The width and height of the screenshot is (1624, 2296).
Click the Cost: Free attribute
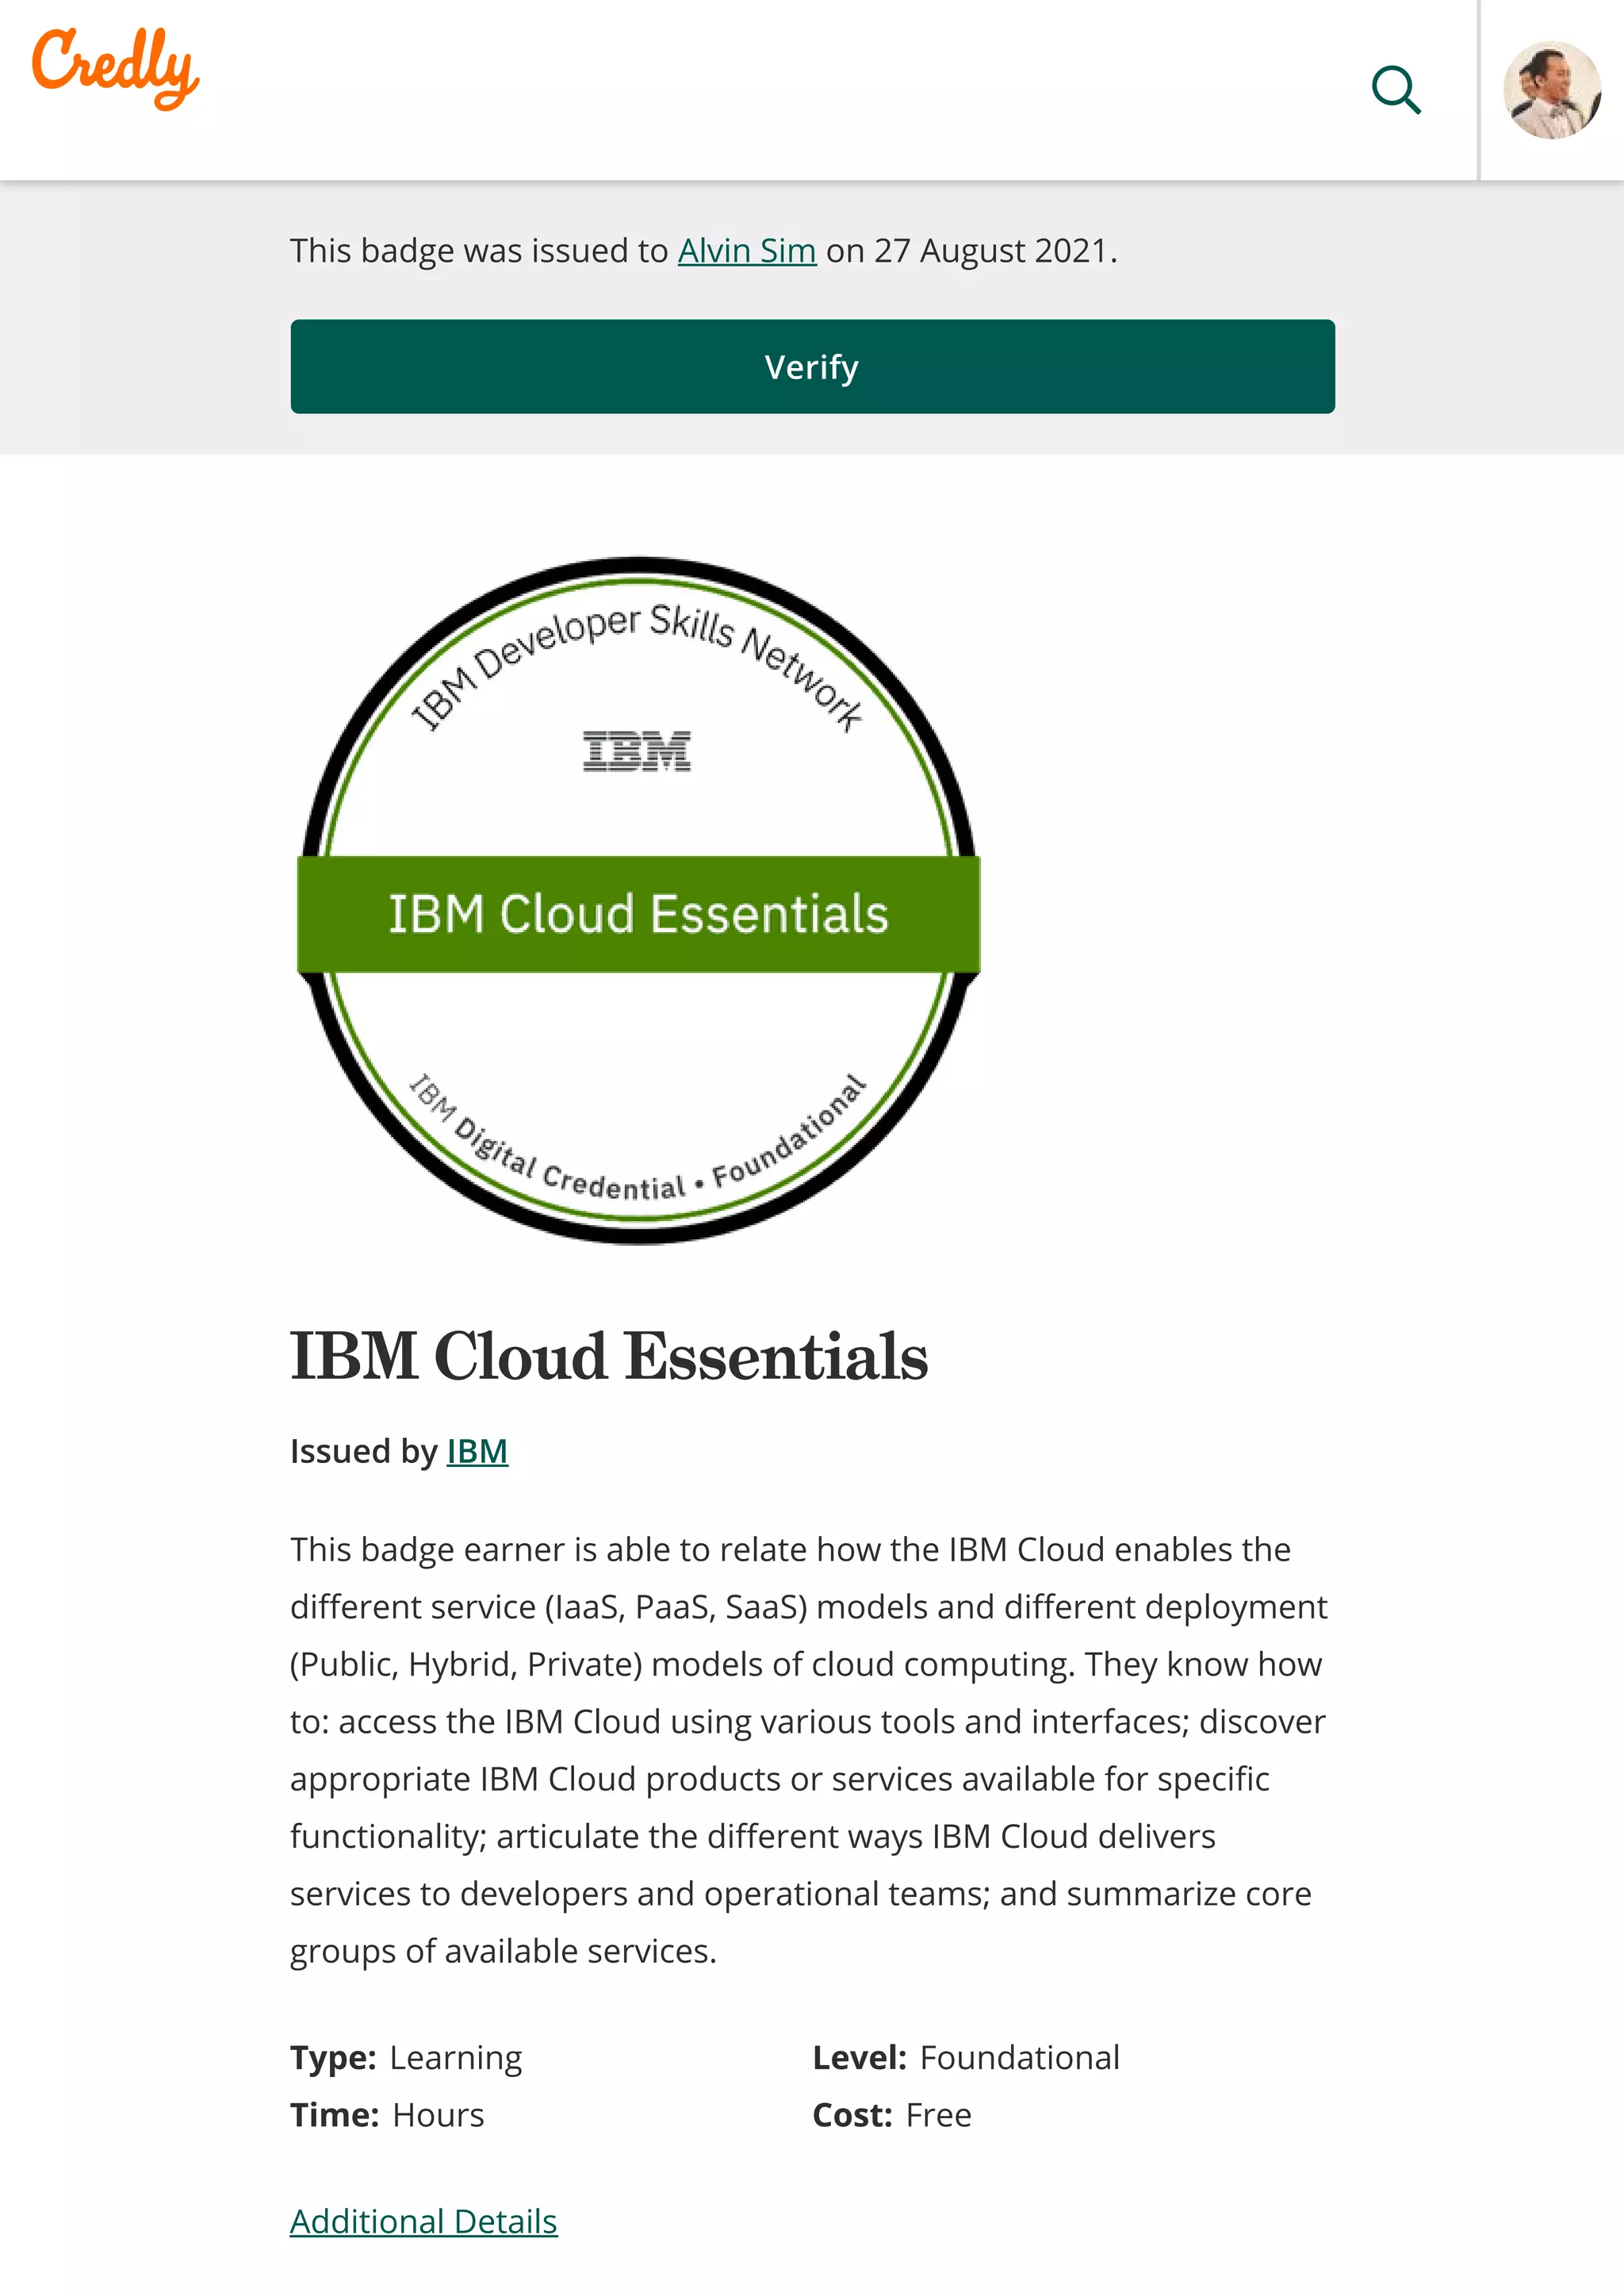tap(892, 2115)
